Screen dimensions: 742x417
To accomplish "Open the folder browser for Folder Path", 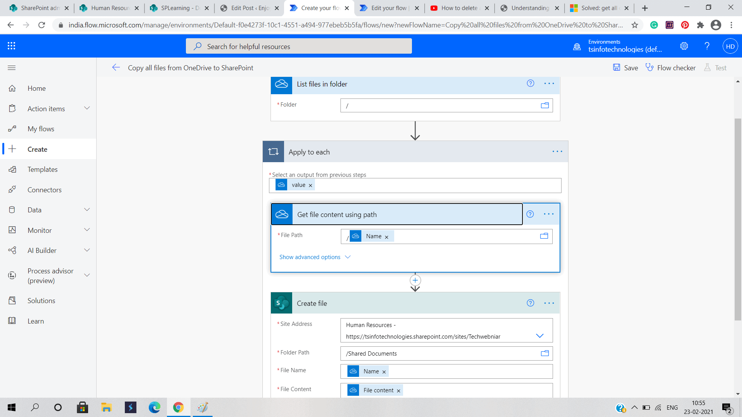I will (x=545, y=353).
